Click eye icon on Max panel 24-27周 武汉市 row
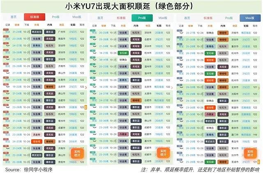This screenshot has width=263, height=173. (181, 60)
